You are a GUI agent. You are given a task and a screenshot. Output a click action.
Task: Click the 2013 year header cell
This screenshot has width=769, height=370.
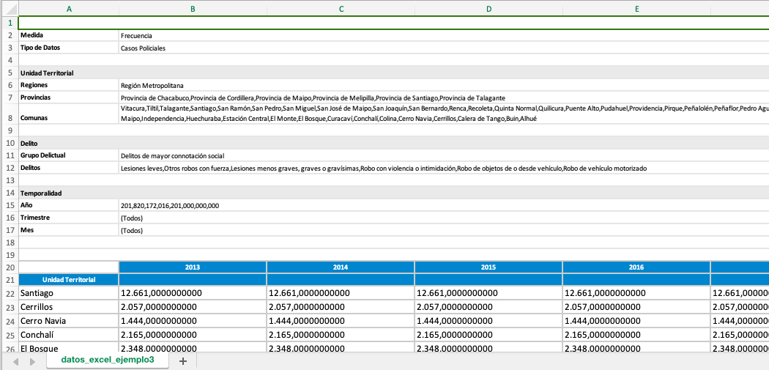pyautogui.click(x=193, y=267)
